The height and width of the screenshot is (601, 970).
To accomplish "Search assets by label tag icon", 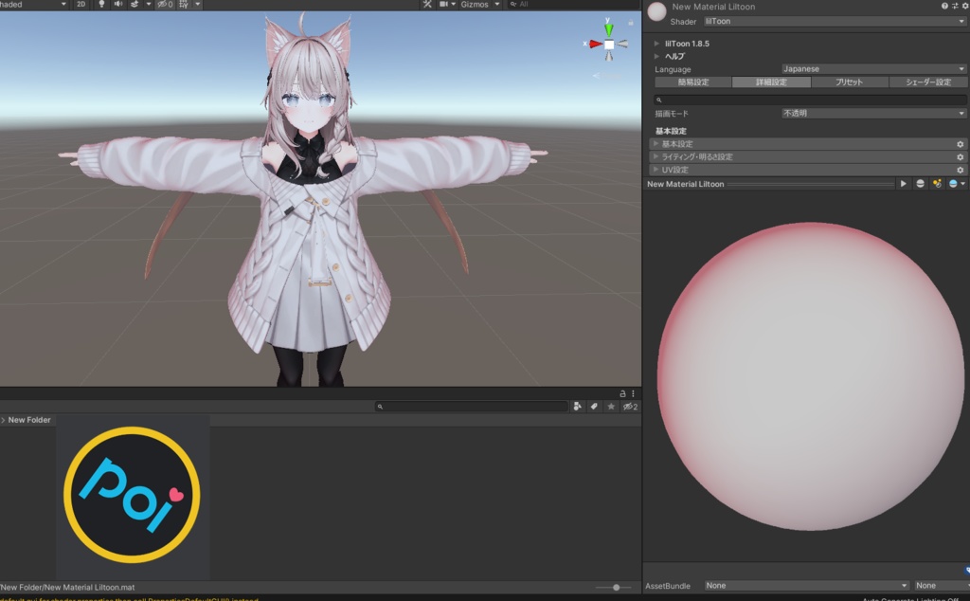I will 594,407.
